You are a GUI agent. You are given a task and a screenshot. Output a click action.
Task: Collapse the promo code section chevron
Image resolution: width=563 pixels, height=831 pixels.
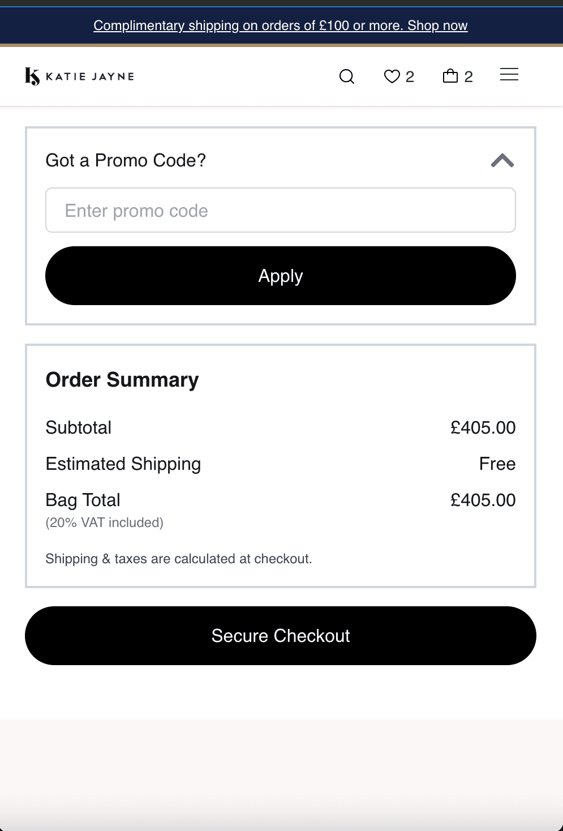(502, 161)
